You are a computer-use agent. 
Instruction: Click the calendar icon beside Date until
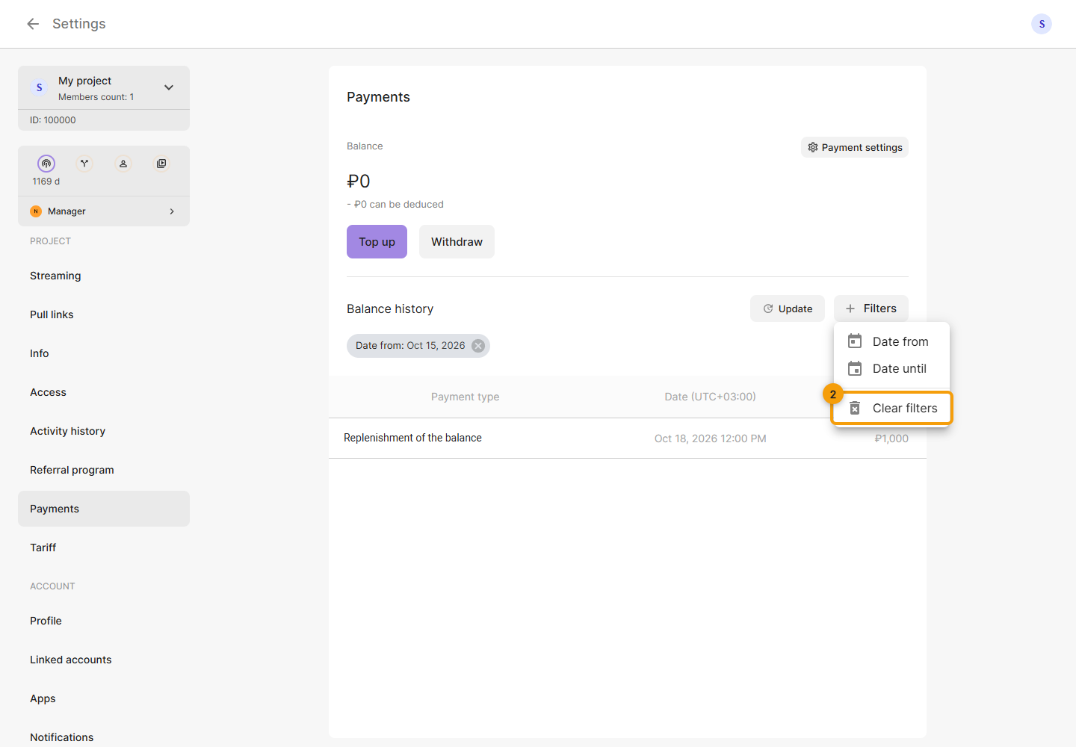(855, 368)
